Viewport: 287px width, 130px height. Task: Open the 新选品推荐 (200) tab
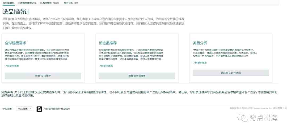pyautogui.click(x=49, y=3)
